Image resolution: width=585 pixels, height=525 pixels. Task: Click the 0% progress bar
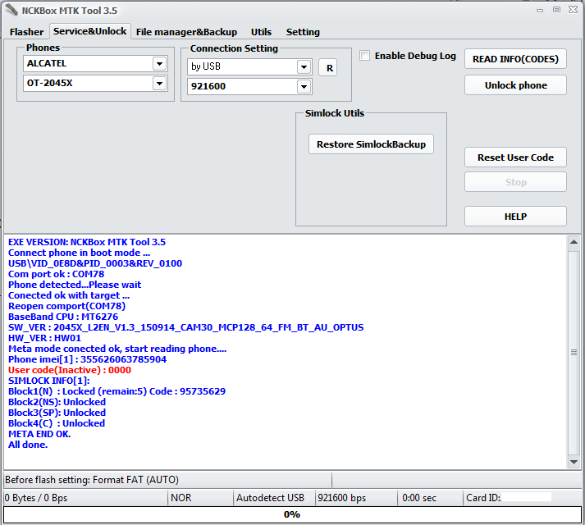pyautogui.click(x=291, y=514)
